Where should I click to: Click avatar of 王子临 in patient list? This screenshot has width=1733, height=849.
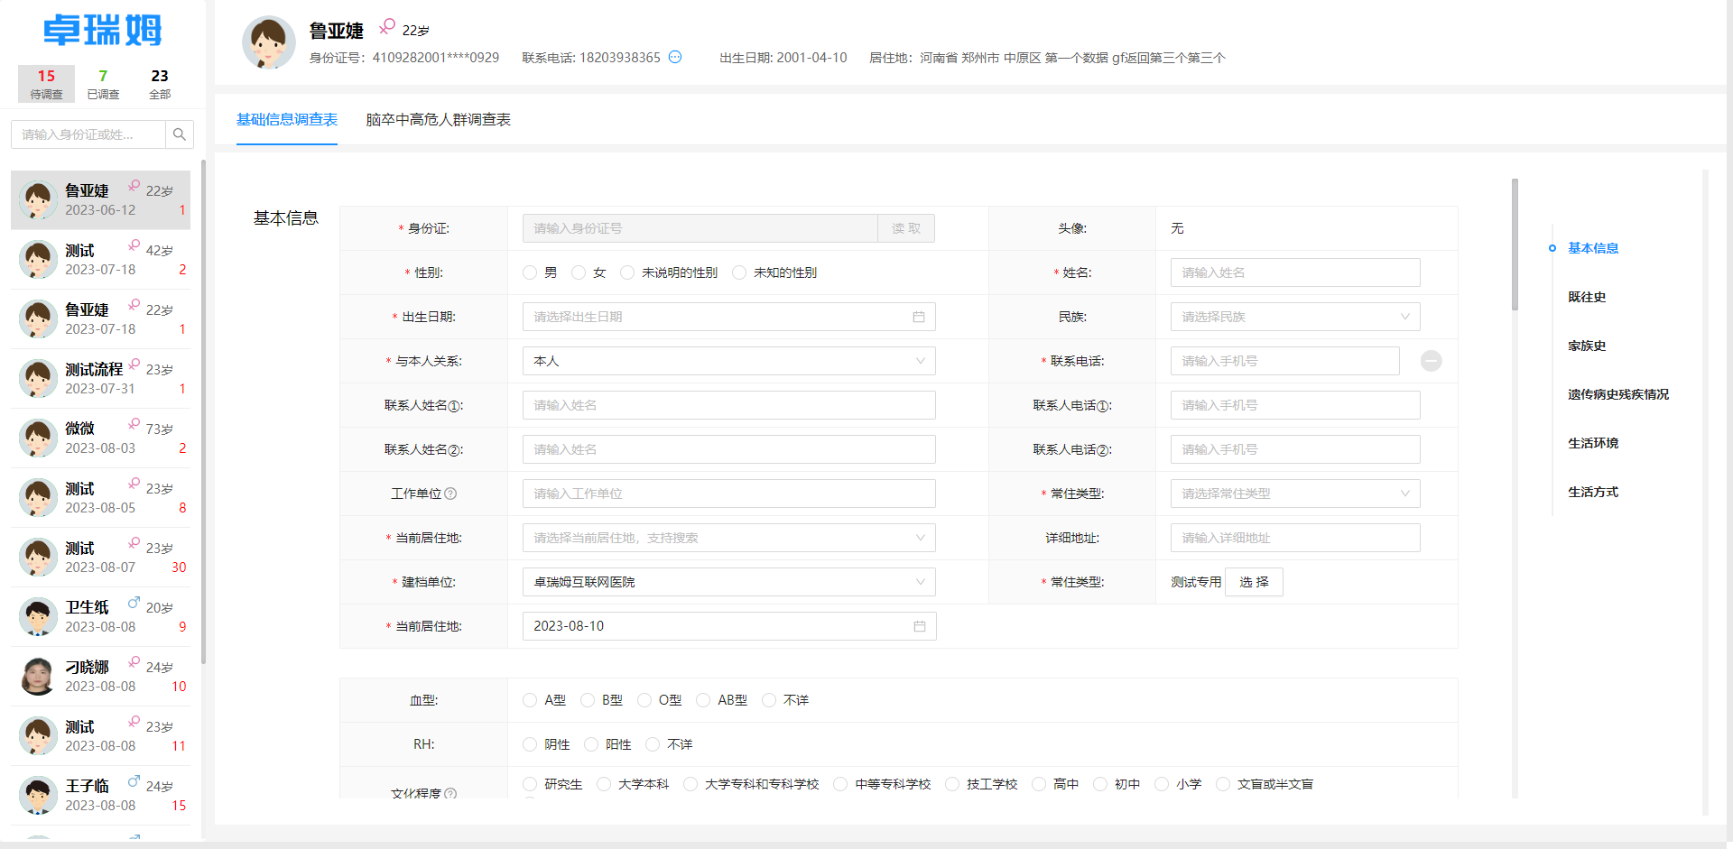pos(38,795)
